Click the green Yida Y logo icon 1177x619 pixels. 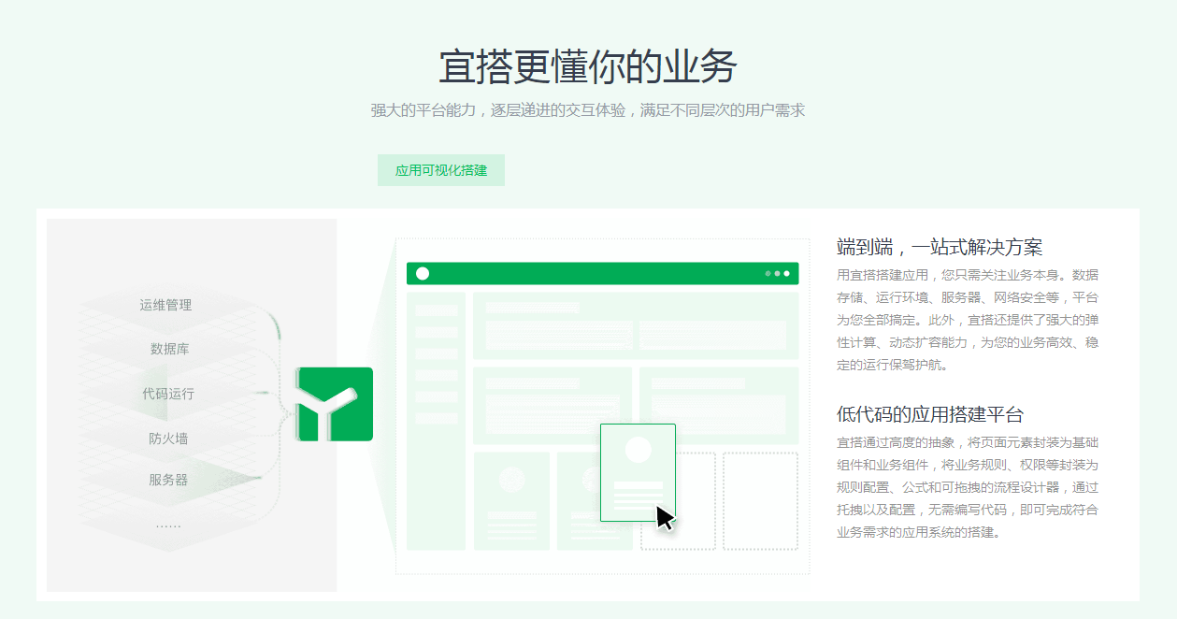[x=335, y=404]
